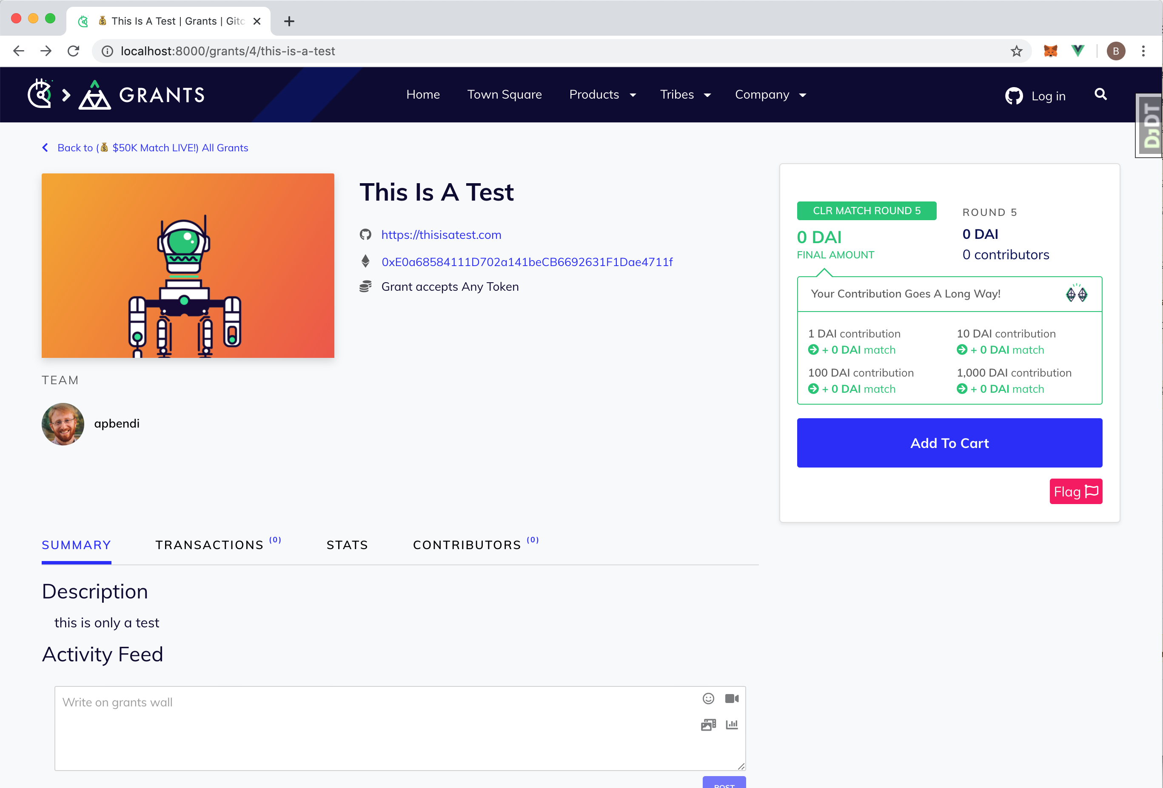
Task: Open the search magnifier in the navbar
Action: click(1100, 94)
